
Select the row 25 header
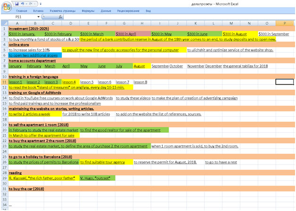pyautogui.click(x=4, y=157)
